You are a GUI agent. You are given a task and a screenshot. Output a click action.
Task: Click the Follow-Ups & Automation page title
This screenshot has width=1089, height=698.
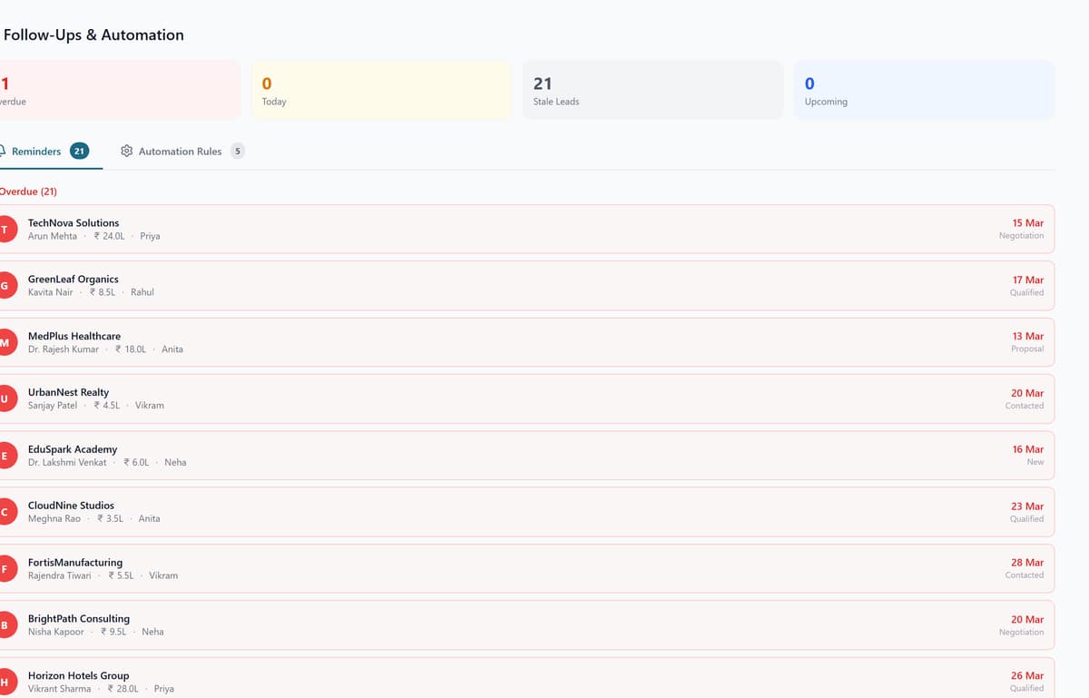[93, 35]
